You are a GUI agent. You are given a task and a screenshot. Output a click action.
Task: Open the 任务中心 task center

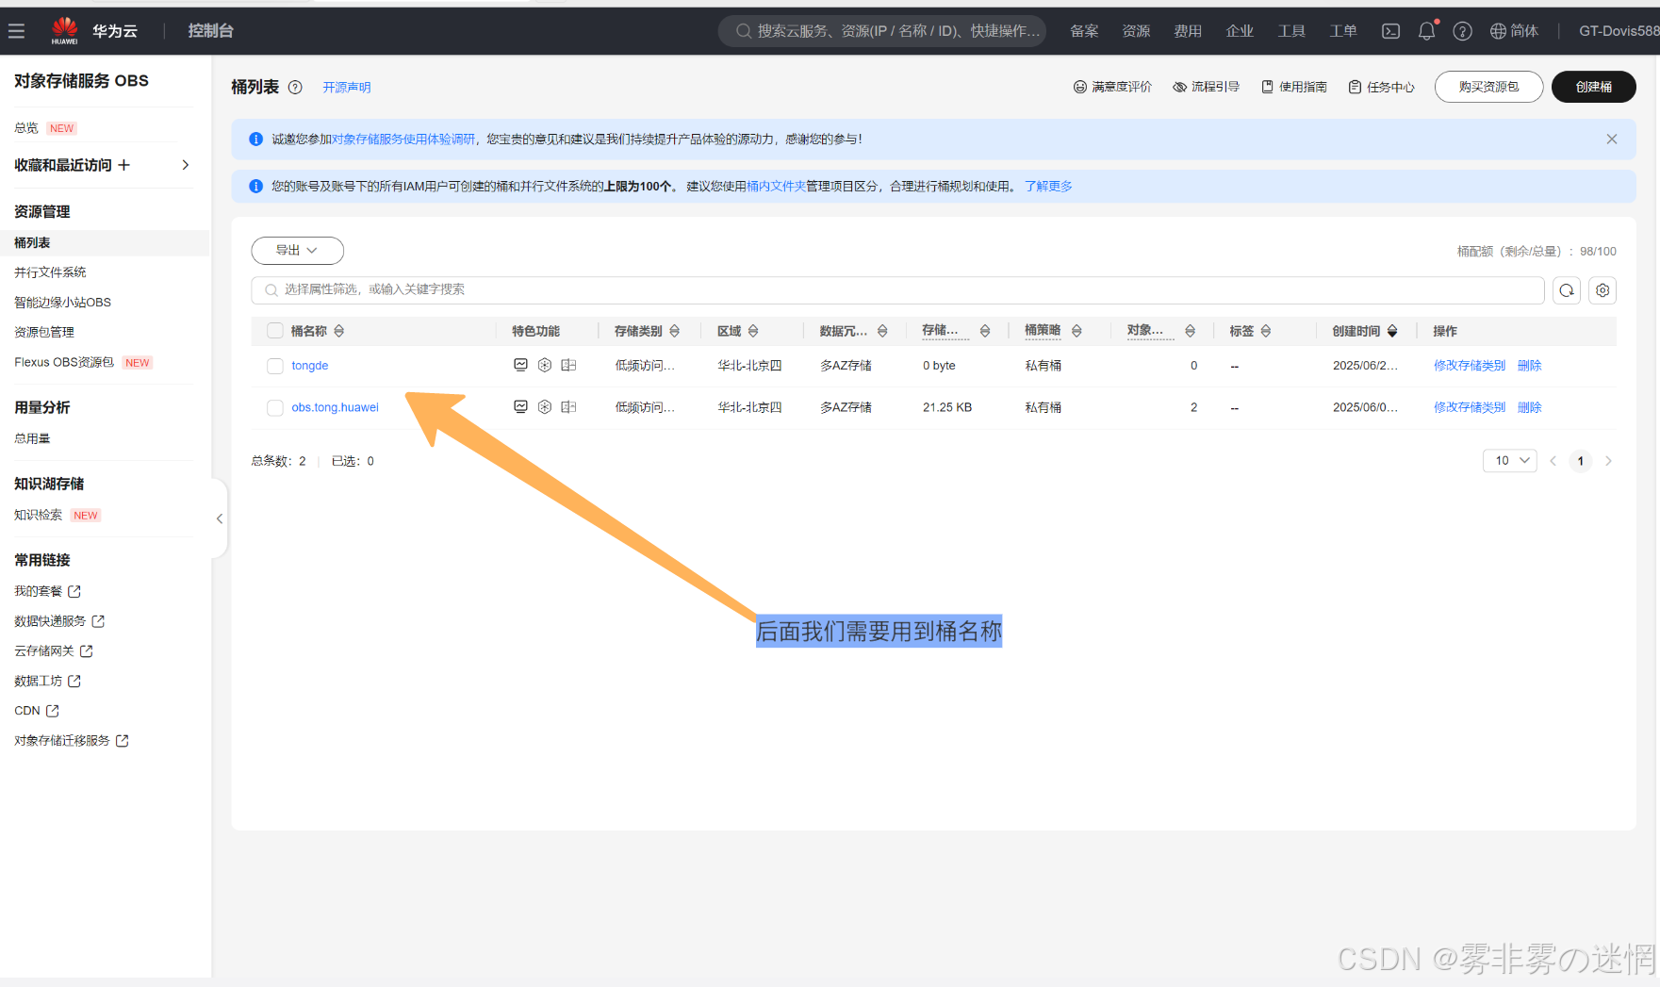point(1381,87)
